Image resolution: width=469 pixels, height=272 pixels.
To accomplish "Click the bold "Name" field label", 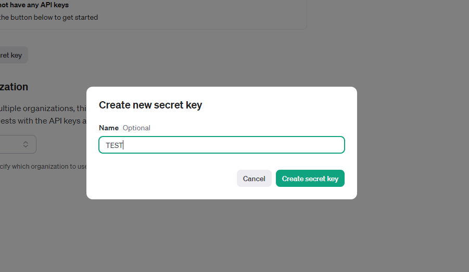I will tap(109, 128).
